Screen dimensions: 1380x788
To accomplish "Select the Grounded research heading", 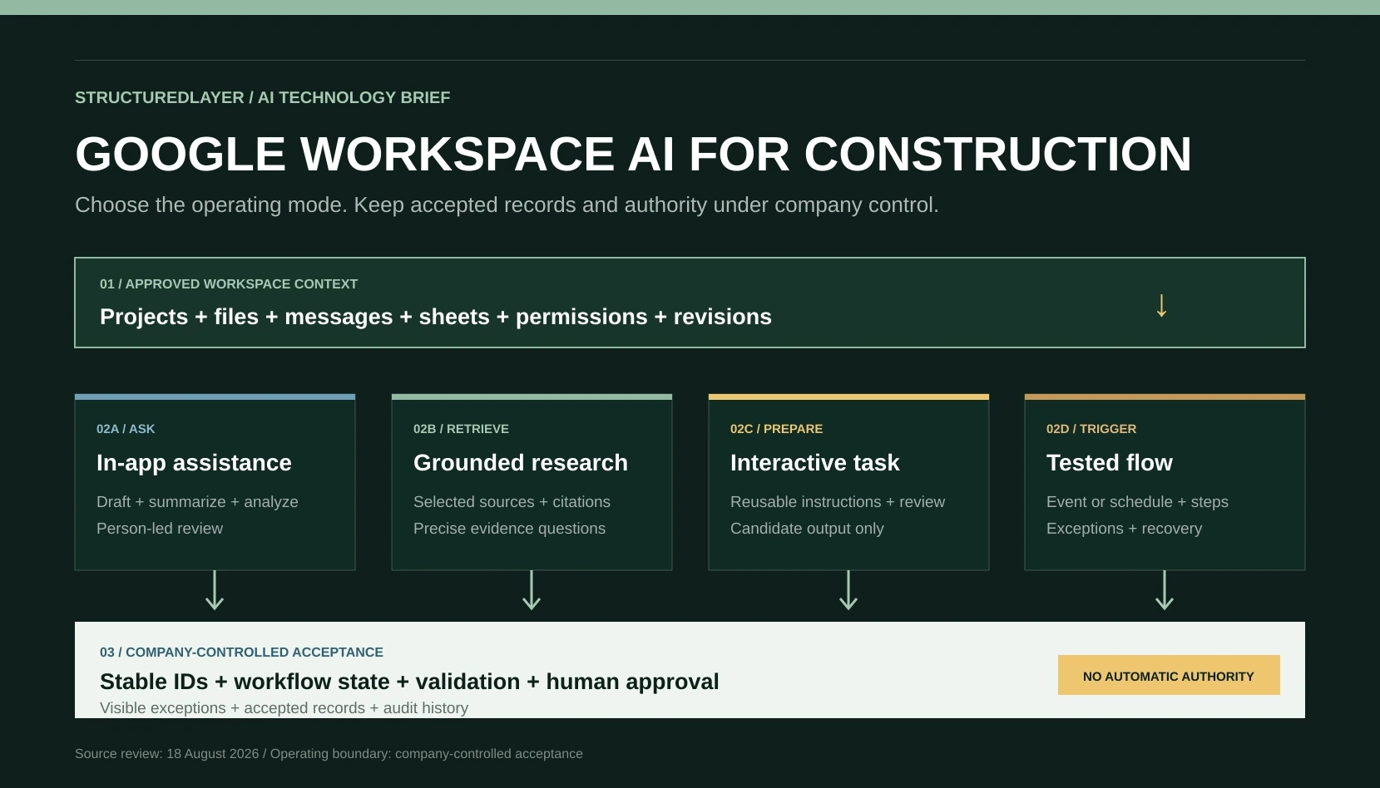I will click(x=521, y=463).
